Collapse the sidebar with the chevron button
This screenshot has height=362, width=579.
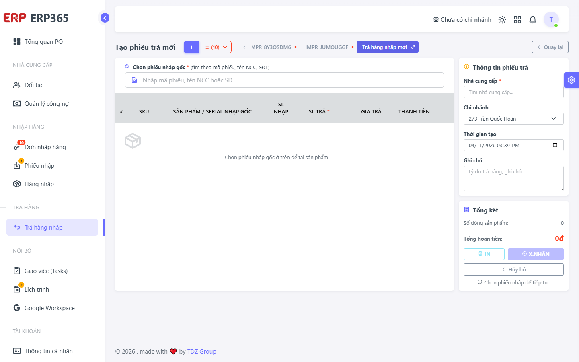(x=105, y=18)
